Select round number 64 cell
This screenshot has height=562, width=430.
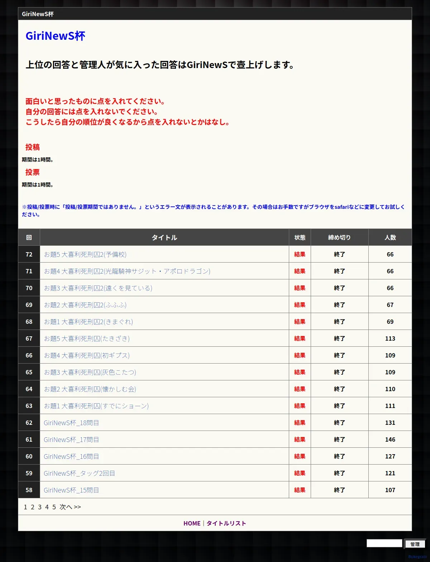pyautogui.click(x=29, y=389)
